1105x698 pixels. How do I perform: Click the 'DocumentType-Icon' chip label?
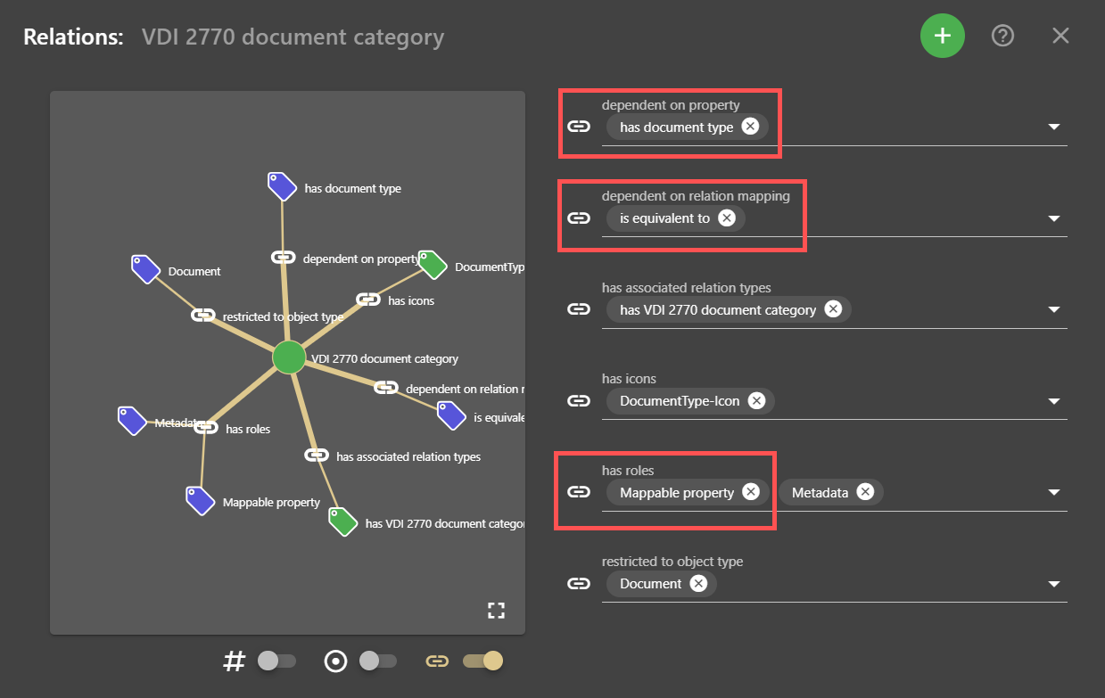(x=680, y=400)
